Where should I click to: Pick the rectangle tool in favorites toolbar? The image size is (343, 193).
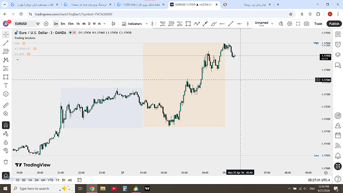[x=188, y=24]
